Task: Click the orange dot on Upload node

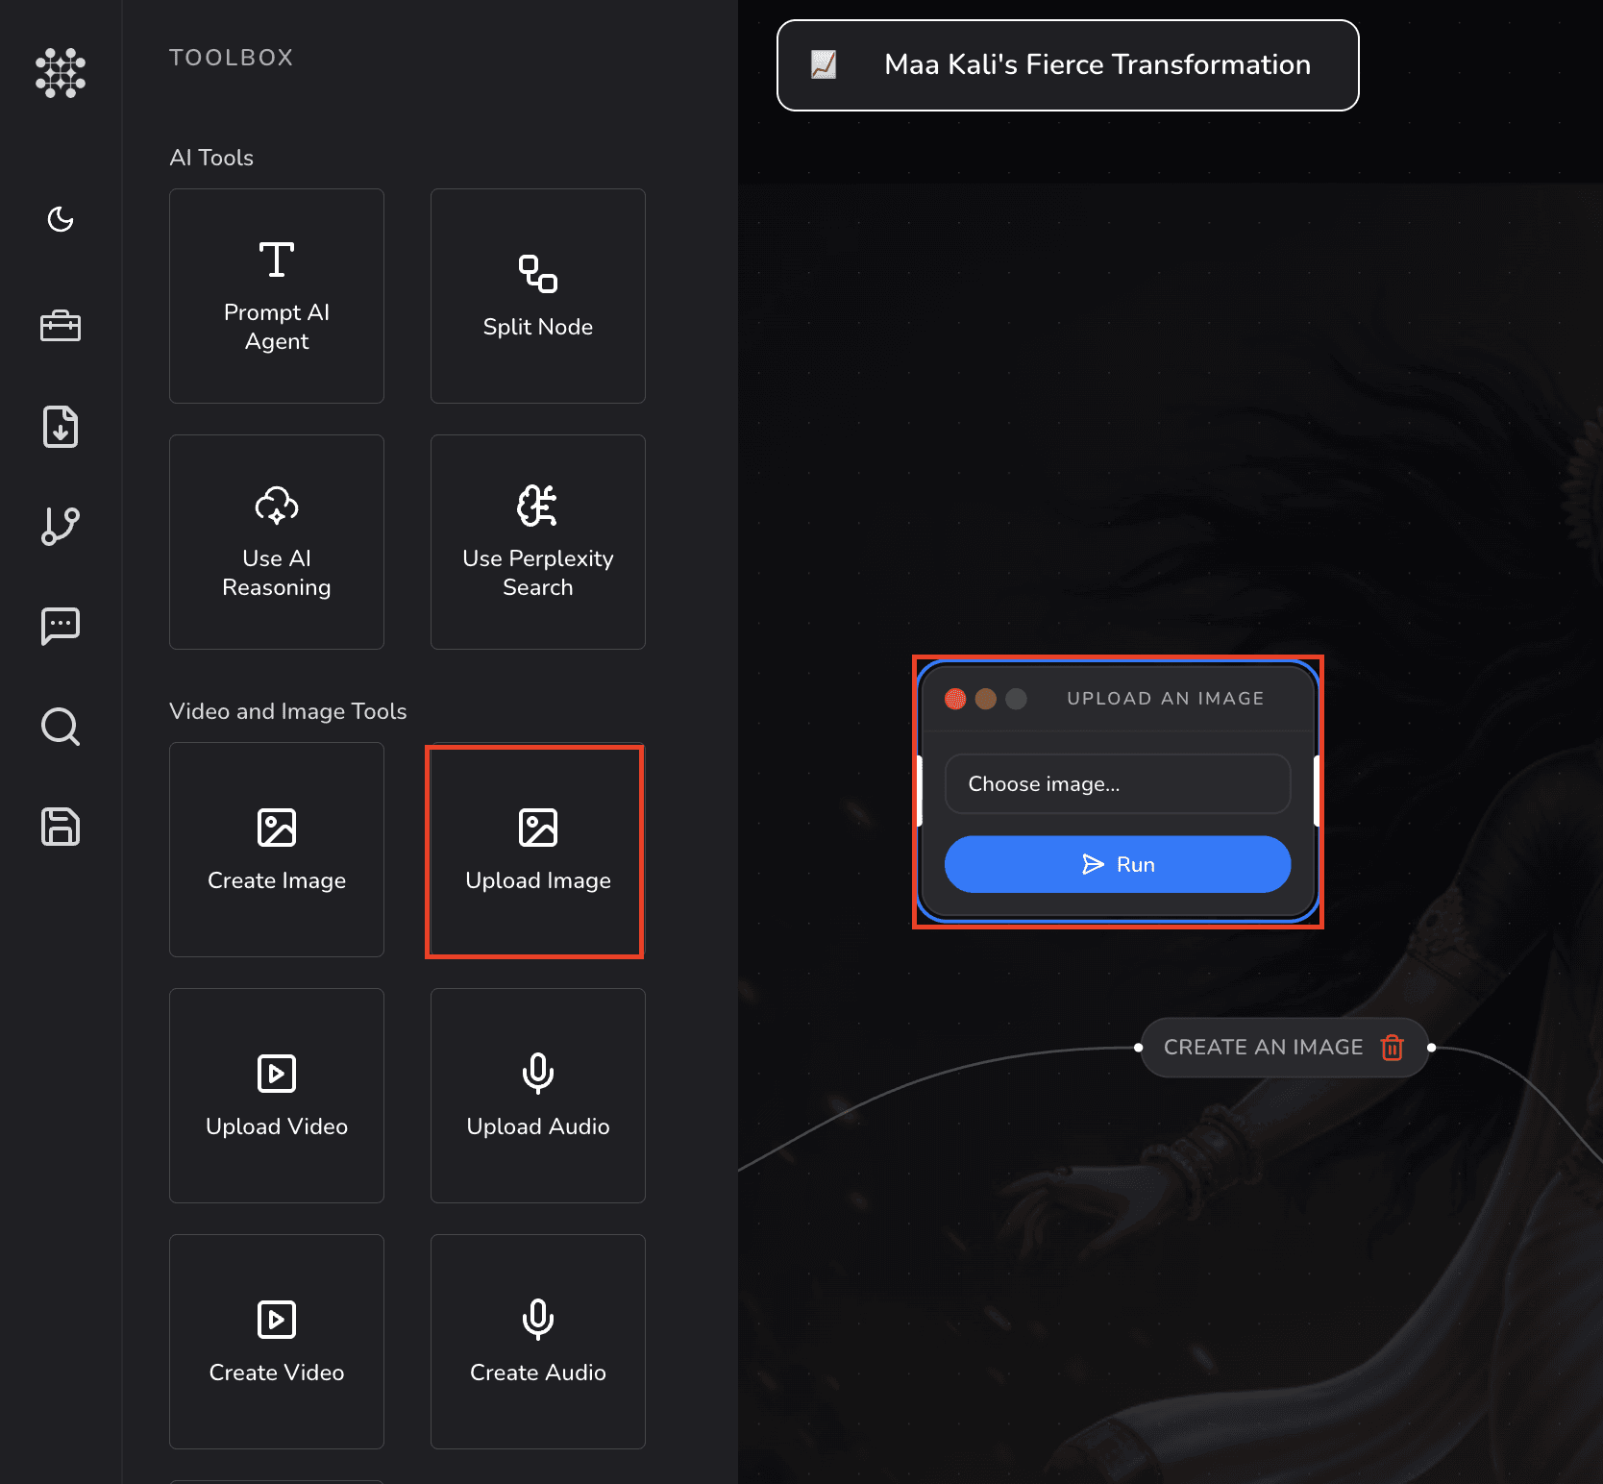Action: coord(986,699)
